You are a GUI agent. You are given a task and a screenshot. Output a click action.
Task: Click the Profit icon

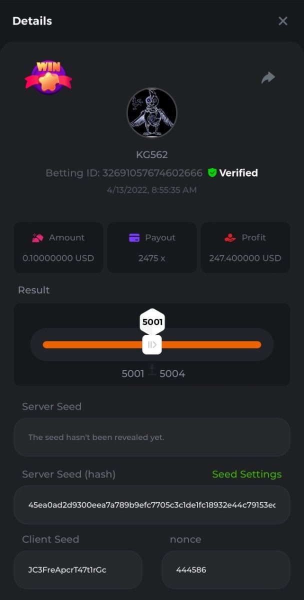point(230,238)
